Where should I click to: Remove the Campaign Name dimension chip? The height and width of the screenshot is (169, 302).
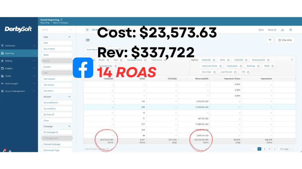point(145,60)
